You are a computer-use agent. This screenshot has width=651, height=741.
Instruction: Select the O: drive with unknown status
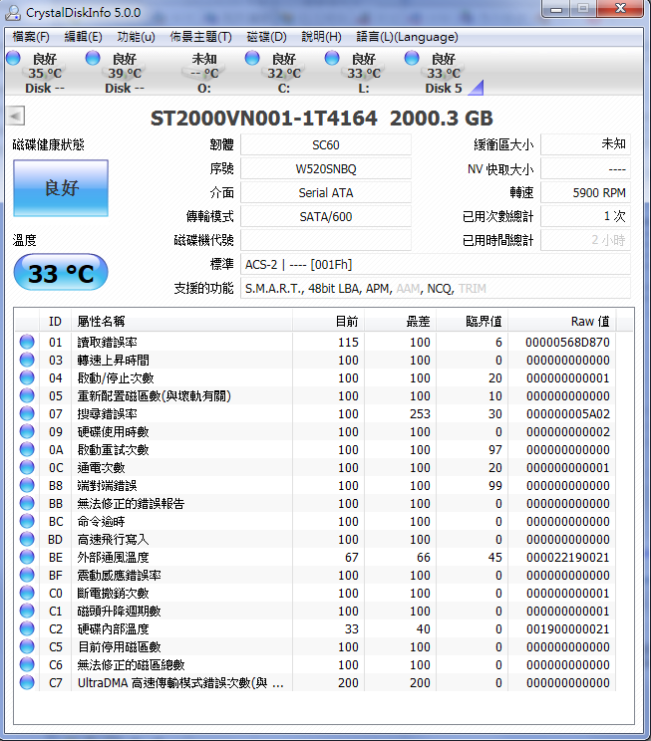tap(204, 73)
